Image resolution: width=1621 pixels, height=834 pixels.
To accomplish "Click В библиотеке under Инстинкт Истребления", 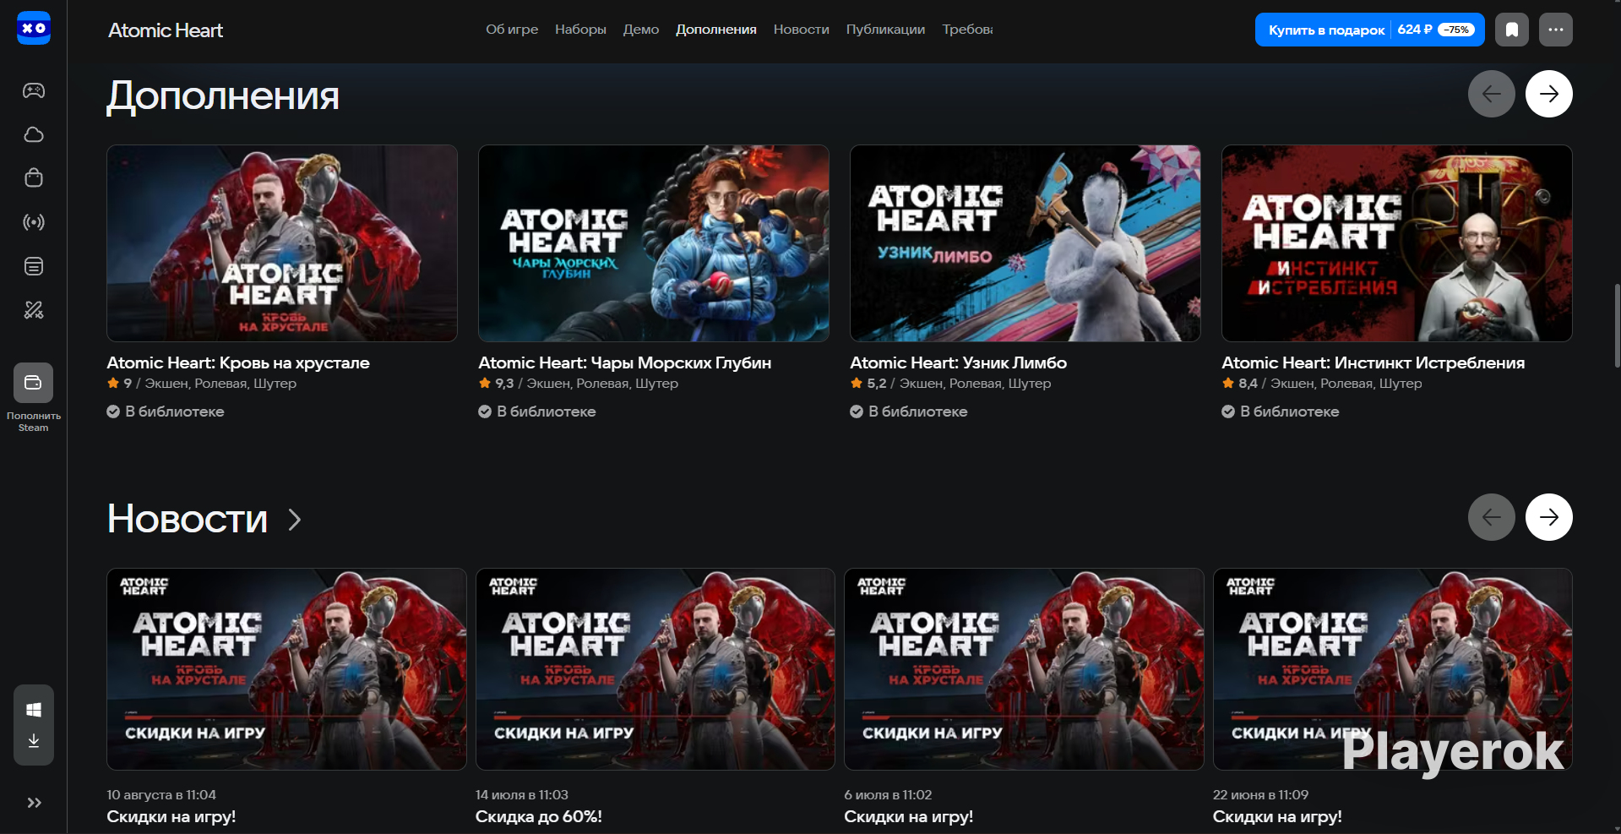I will coord(1281,412).
